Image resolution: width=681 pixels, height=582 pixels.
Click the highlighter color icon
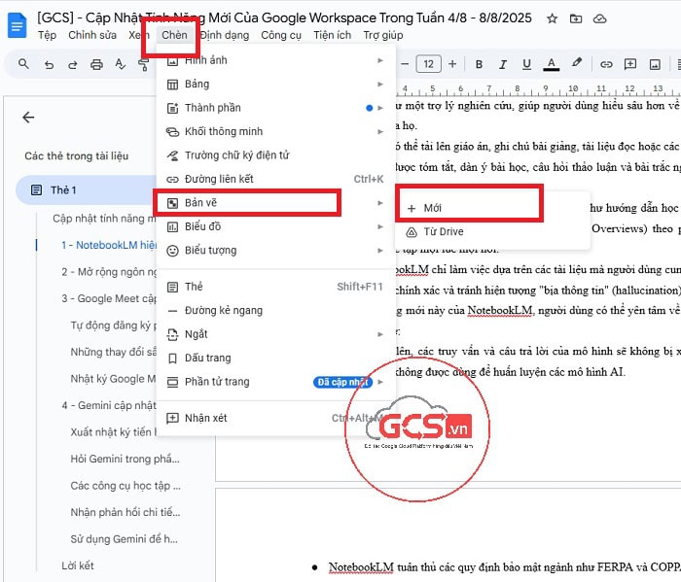pos(577,64)
